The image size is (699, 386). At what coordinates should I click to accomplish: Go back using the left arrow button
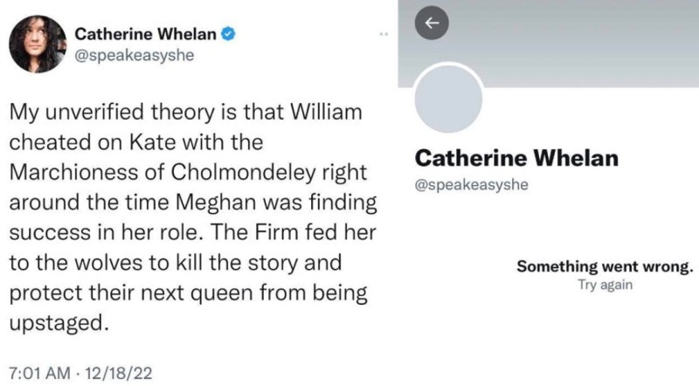(432, 23)
